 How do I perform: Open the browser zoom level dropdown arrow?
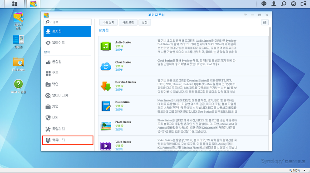pos(304,170)
